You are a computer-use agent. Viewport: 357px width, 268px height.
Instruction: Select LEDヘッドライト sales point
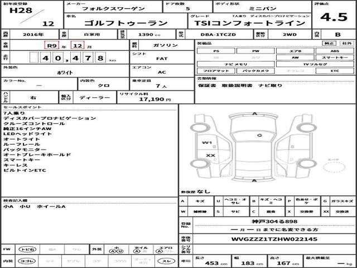tap(27, 134)
